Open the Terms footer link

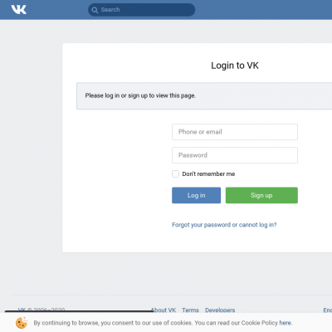pos(190,310)
